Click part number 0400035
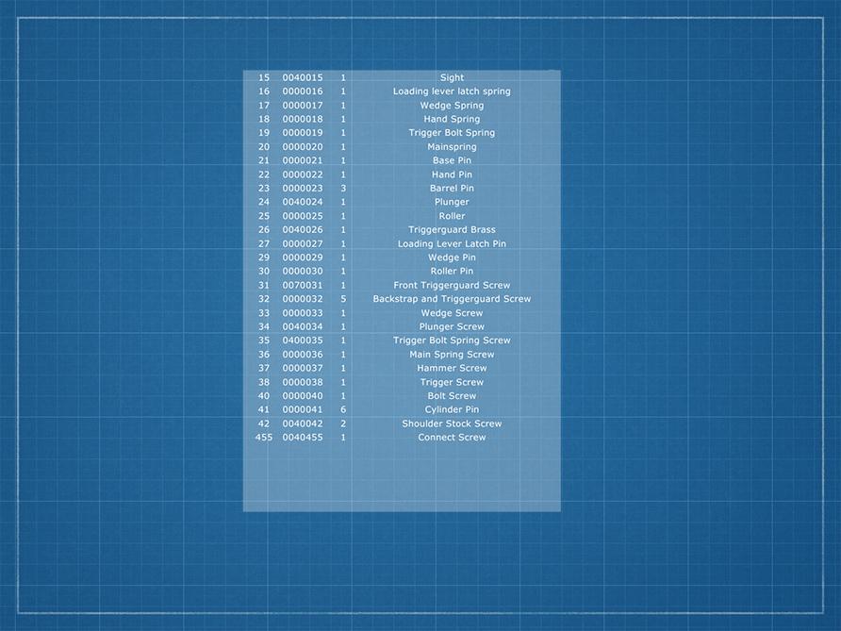841x631 pixels. click(x=302, y=340)
